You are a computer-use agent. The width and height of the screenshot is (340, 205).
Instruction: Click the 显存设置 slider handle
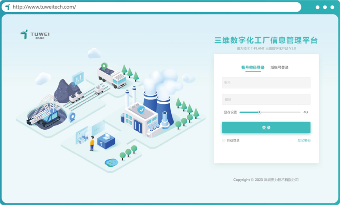259,112
